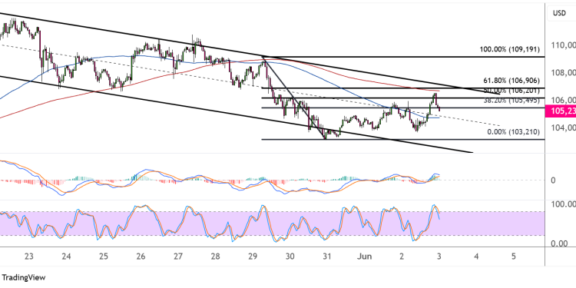The width and height of the screenshot is (576, 288).
Task: Click date label 28 on time axis
Action: [x=215, y=257]
